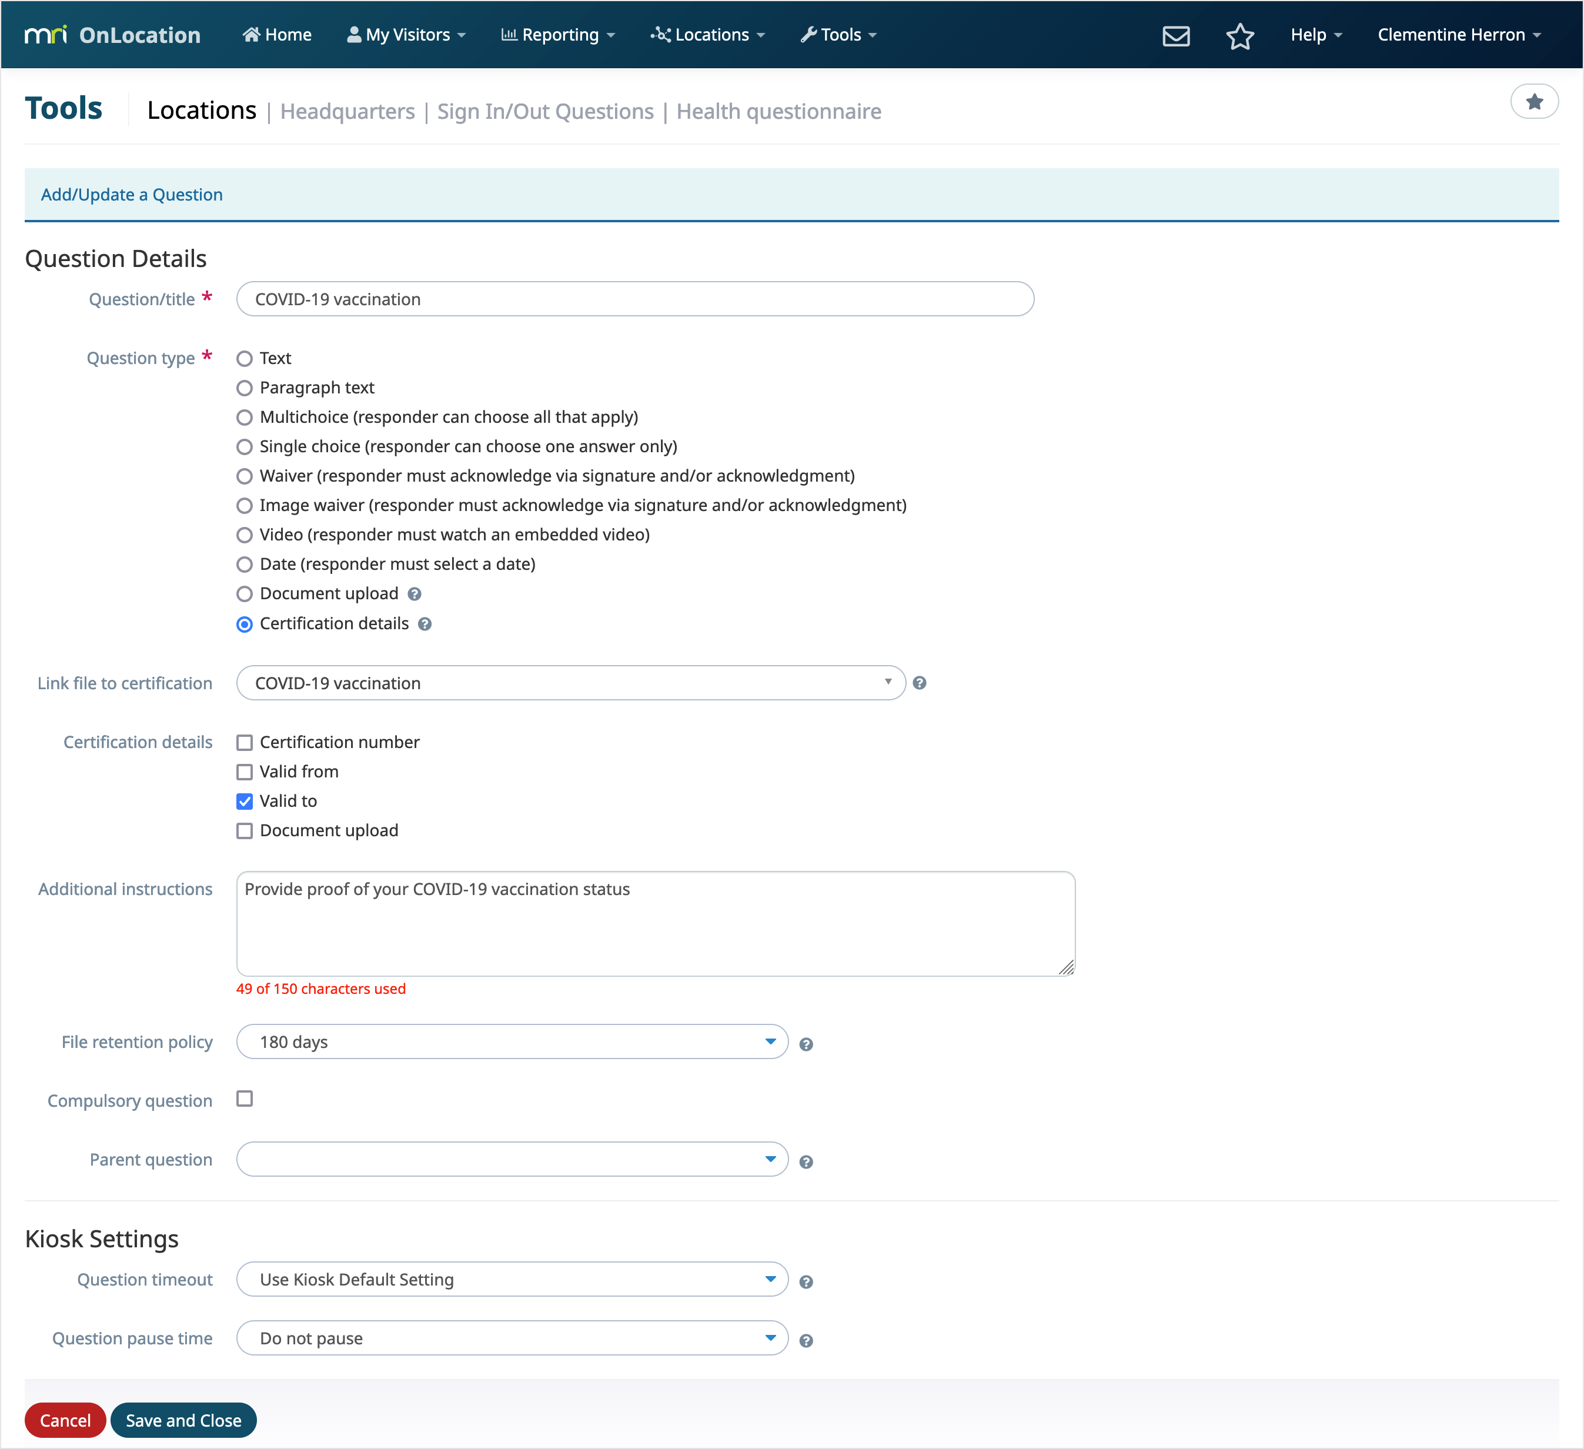Open Link file to certification dropdown

(x=570, y=683)
